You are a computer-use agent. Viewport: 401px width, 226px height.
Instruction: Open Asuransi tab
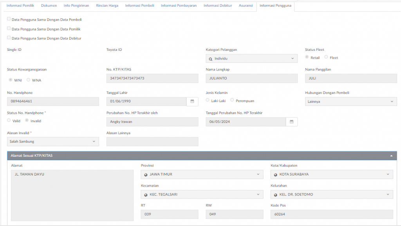pyautogui.click(x=246, y=5)
